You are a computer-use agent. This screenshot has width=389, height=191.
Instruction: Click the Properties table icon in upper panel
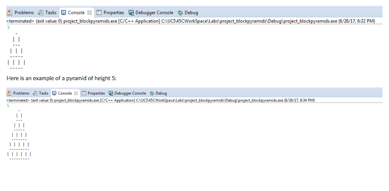99,13
